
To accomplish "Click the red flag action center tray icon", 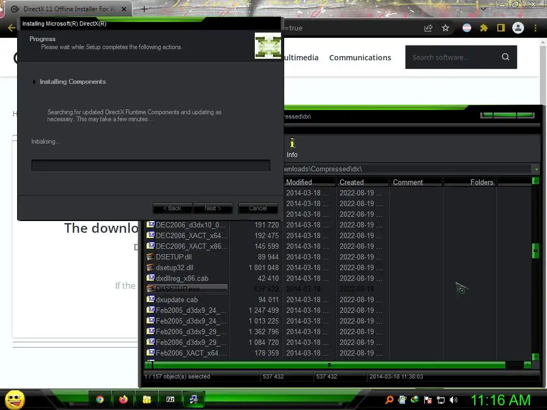I will (x=428, y=400).
